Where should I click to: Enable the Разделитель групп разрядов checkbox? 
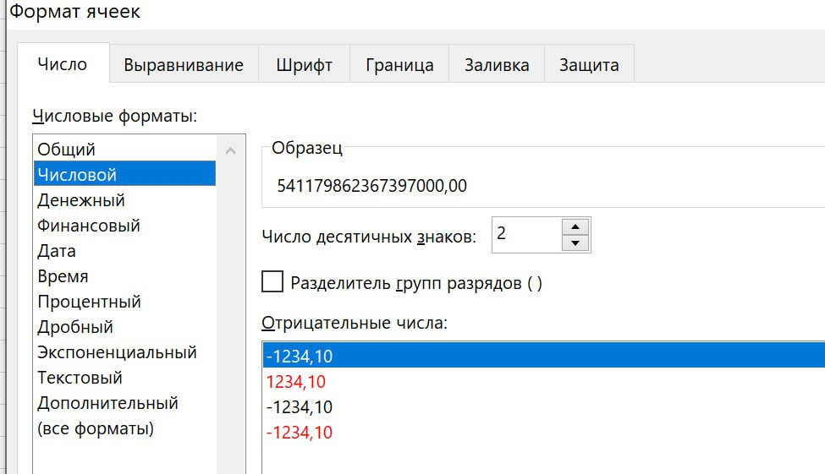pyautogui.click(x=272, y=282)
